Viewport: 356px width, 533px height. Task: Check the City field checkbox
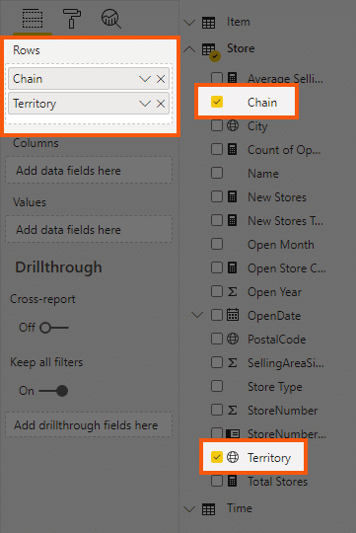click(217, 125)
